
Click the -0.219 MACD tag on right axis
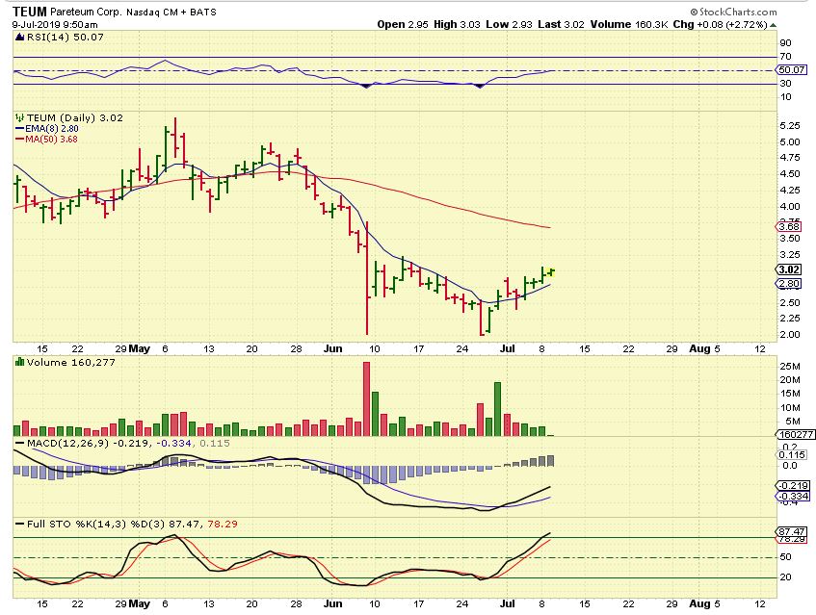[793, 486]
